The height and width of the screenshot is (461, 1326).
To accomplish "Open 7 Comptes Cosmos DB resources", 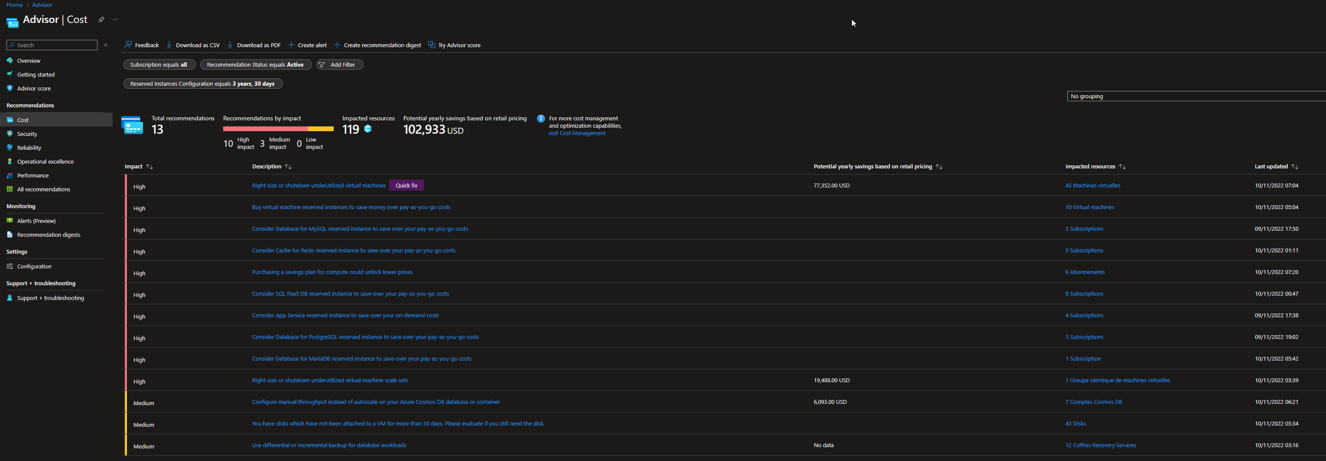I will [1094, 402].
